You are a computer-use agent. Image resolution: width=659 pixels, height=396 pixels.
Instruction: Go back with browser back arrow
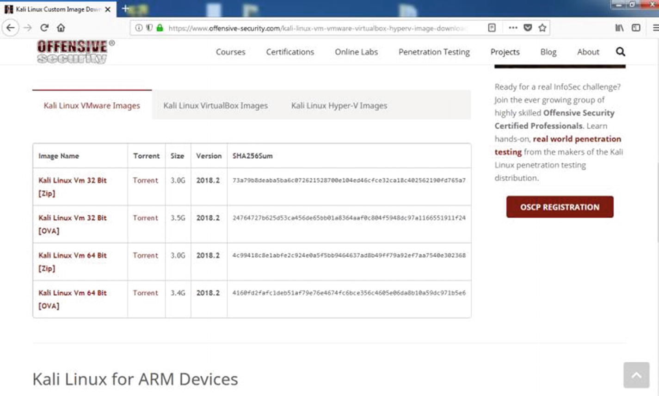(10, 28)
